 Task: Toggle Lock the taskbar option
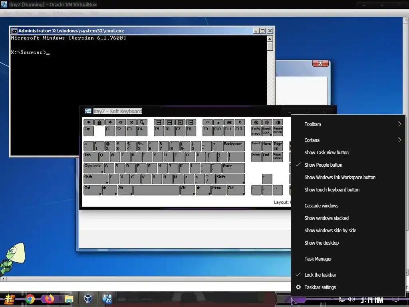[348, 275]
